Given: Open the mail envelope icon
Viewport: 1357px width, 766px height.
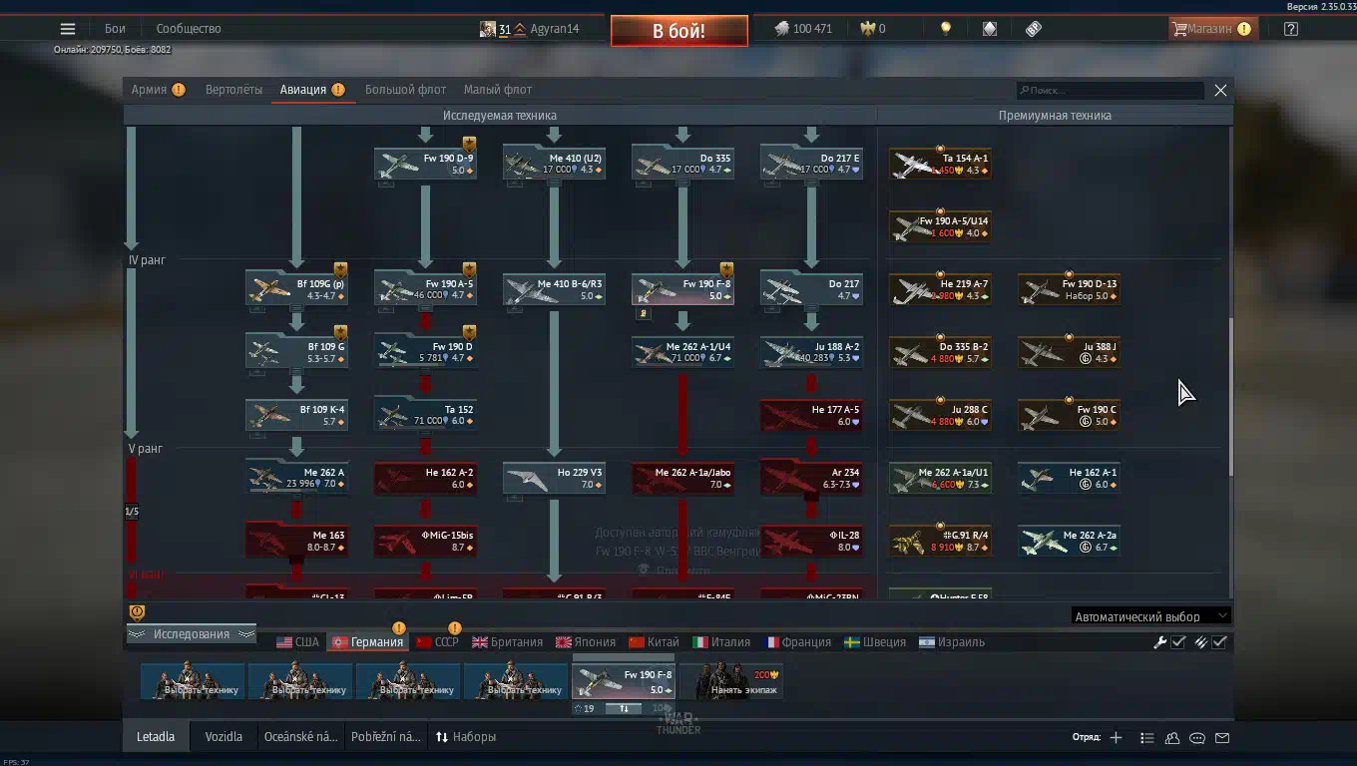Looking at the screenshot, I should [1222, 738].
